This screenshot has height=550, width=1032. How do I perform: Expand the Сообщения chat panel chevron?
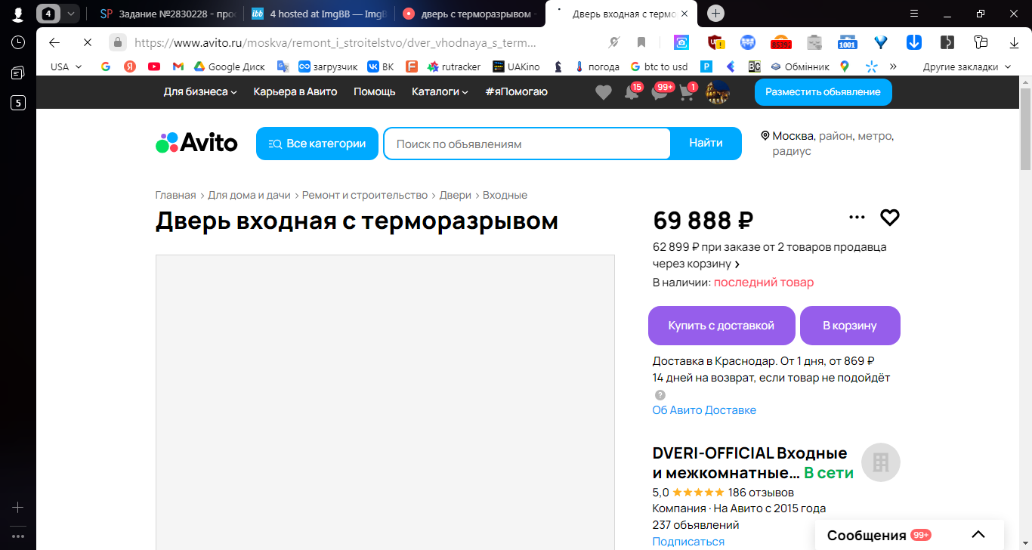978,535
